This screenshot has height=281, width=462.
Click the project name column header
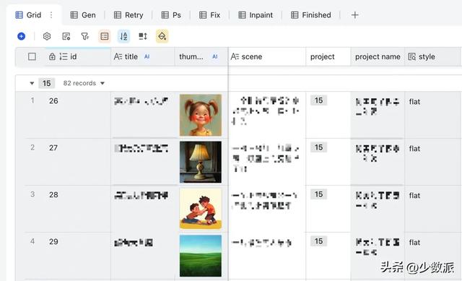378,56
